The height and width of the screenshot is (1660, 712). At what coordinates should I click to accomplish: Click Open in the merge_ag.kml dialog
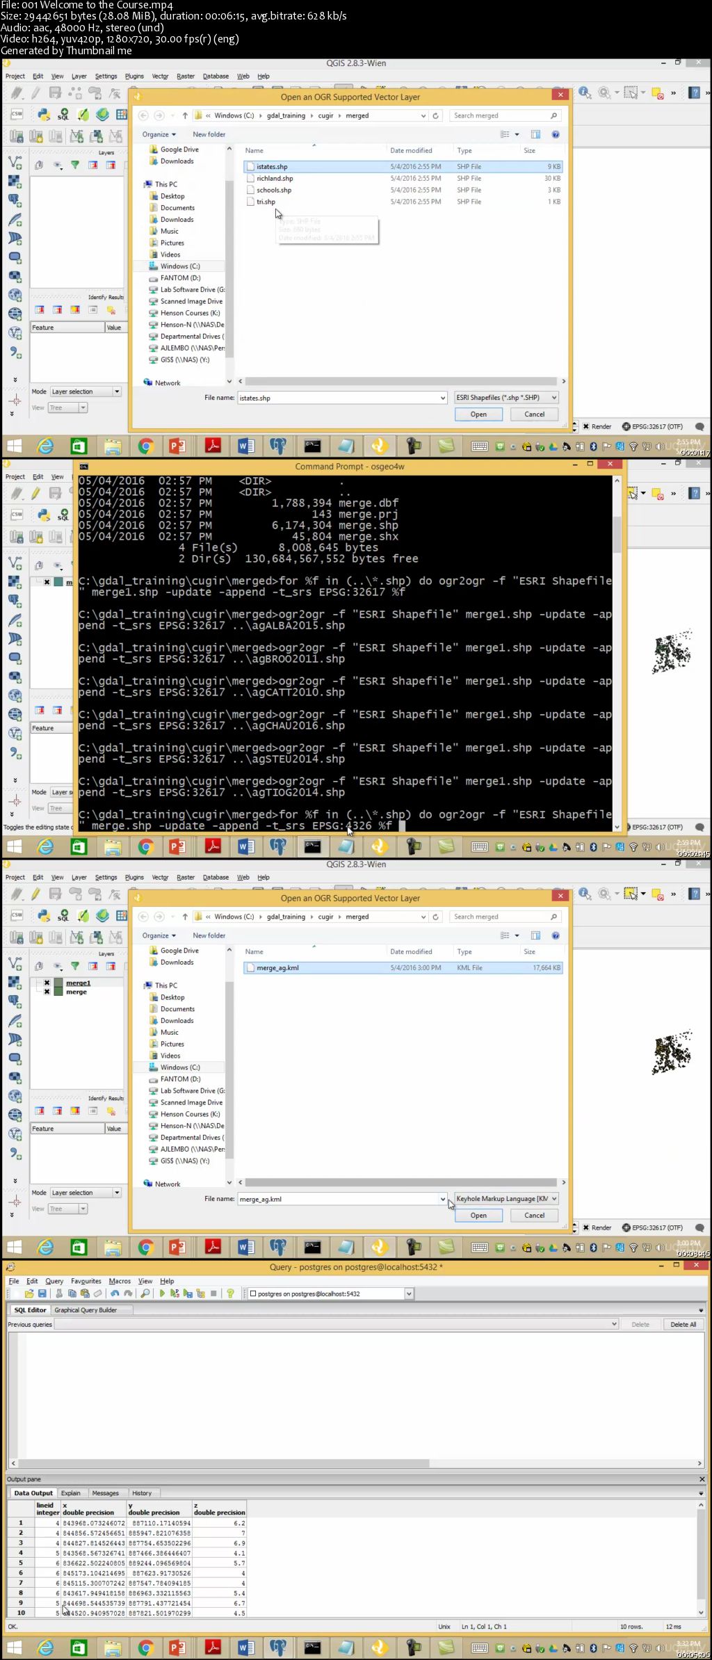478,1216
